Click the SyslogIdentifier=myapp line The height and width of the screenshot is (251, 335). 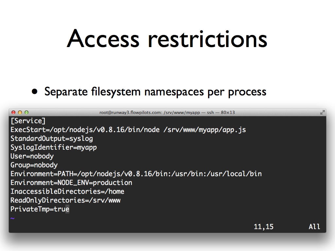pos(54,147)
